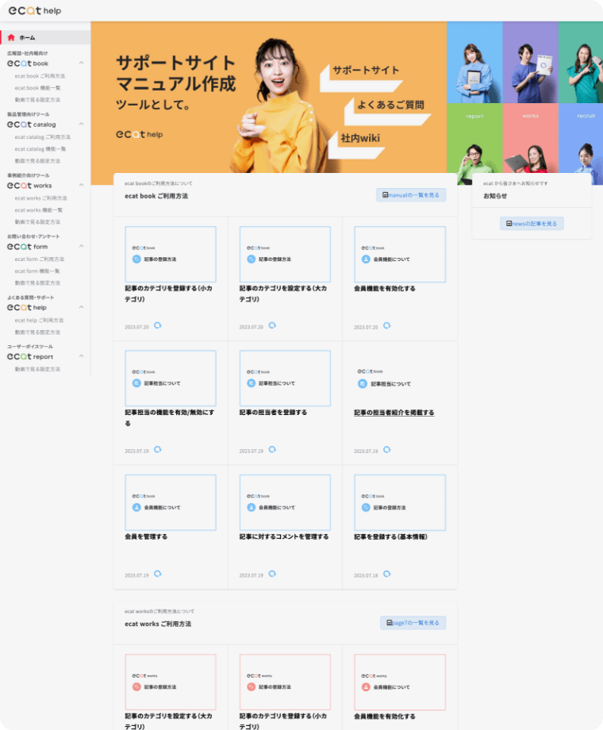
Task: Open ecat form ご利用方法 in sidebar
Action: [x=39, y=259]
